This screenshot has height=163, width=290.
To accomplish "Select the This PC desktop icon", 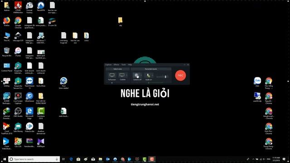I will point(7,37).
